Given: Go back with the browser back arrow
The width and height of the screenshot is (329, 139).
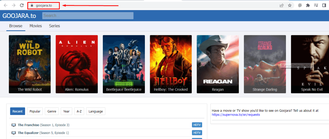Looking at the screenshot, I should [6, 5].
